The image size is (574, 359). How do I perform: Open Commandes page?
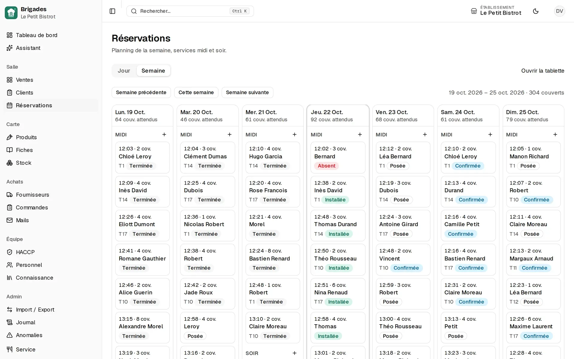click(x=51, y=207)
